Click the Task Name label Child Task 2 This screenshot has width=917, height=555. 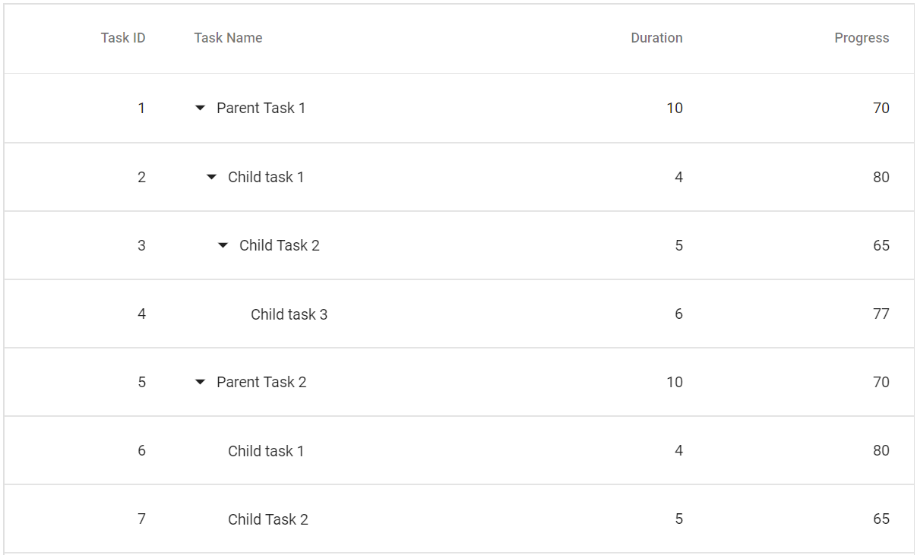tap(280, 244)
